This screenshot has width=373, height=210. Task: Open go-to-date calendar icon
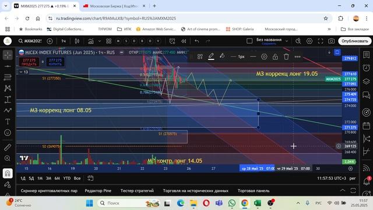coord(90,178)
